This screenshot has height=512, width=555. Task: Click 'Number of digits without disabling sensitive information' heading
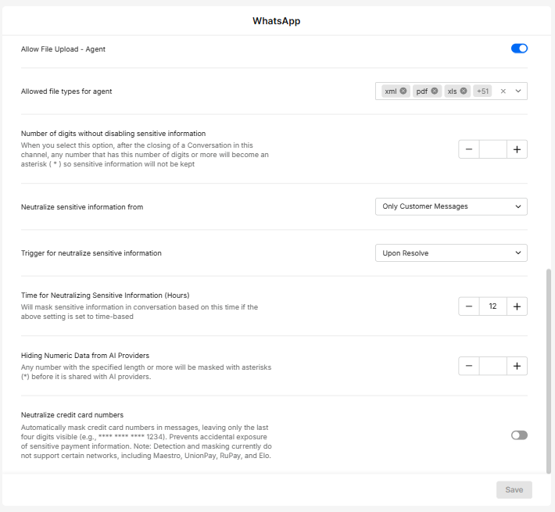point(113,134)
